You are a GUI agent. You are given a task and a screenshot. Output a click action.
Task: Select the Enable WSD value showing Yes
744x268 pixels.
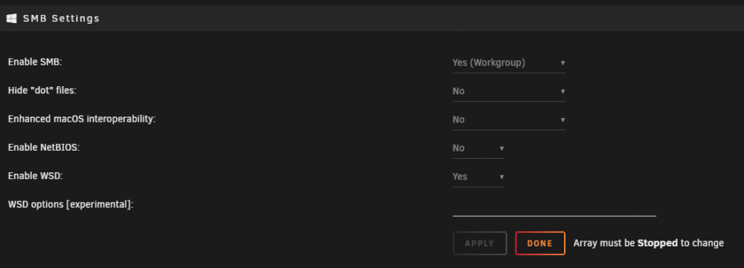tap(478, 177)
